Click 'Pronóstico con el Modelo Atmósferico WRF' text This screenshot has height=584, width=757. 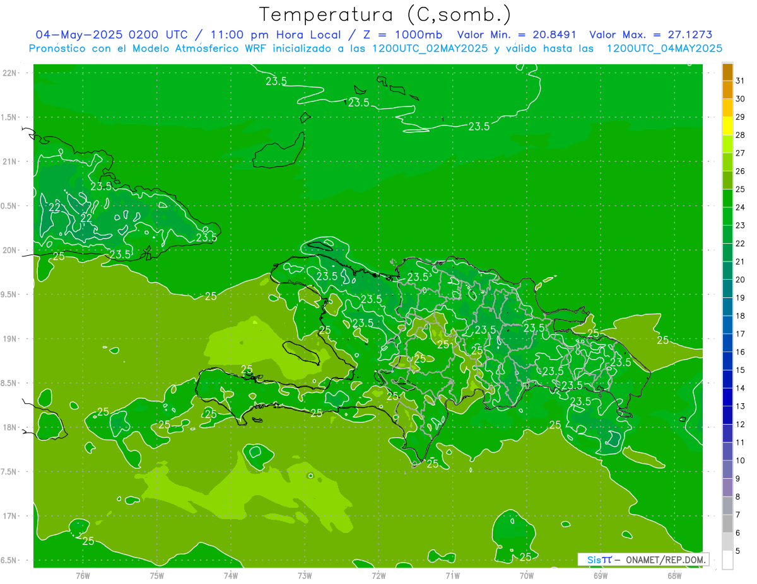coord(148,49)
